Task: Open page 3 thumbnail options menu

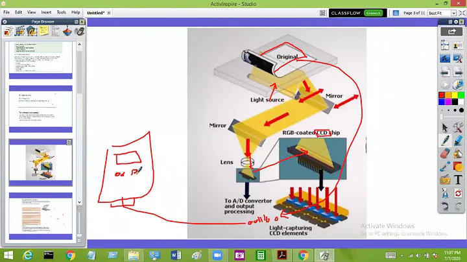Action: (69, 142)
